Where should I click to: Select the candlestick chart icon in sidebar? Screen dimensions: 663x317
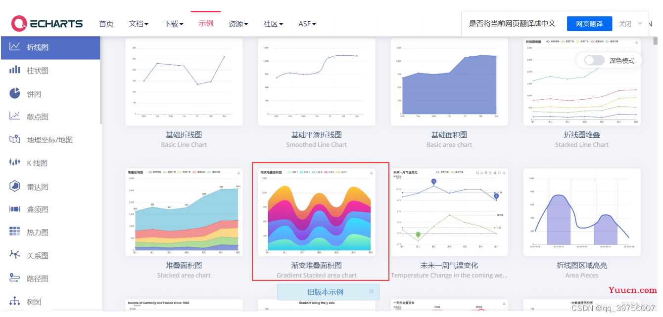15,162
